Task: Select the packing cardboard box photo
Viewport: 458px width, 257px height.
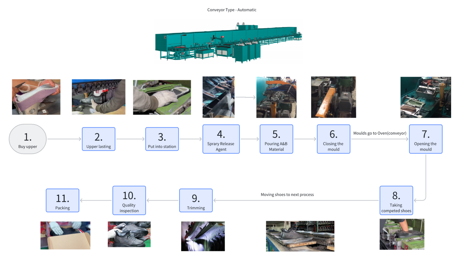Action: point(65,235)
